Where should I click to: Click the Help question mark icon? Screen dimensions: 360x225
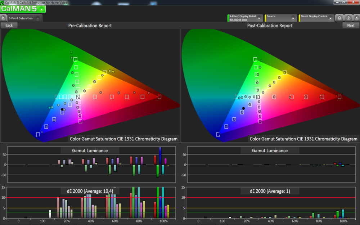[348, 17]
